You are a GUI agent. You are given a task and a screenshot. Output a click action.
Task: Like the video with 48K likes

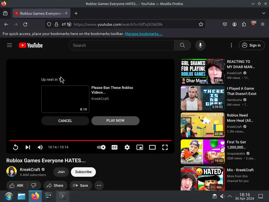click(x=17, y=185)
